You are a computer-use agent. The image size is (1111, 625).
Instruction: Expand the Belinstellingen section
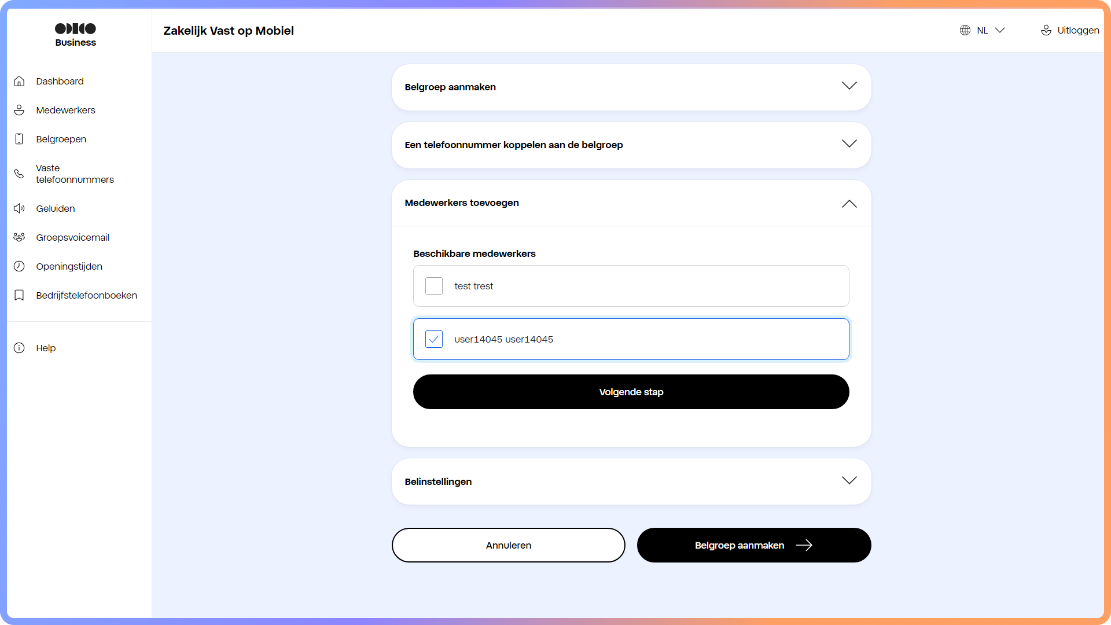[x=849, y=480]
